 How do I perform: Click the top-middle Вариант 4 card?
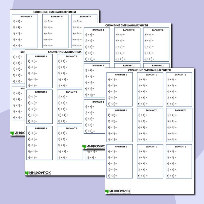[x=55, y=31]
